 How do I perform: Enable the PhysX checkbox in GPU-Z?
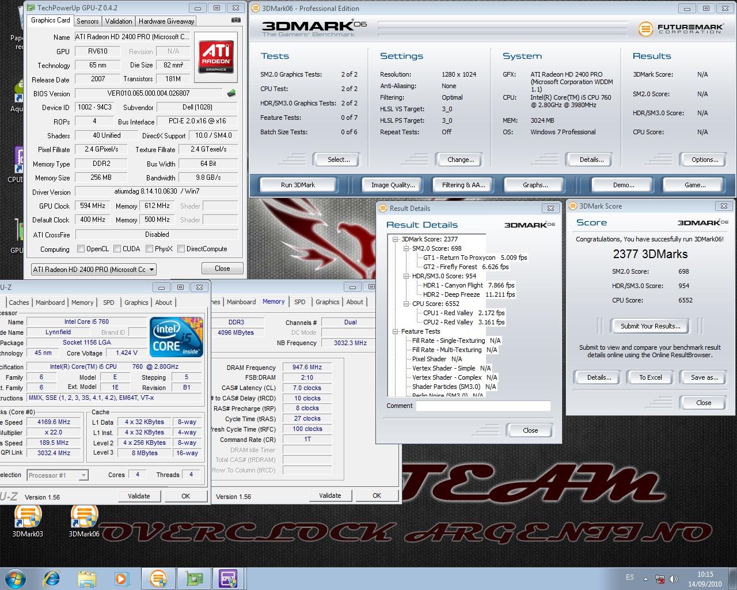[x=150, y=249]
